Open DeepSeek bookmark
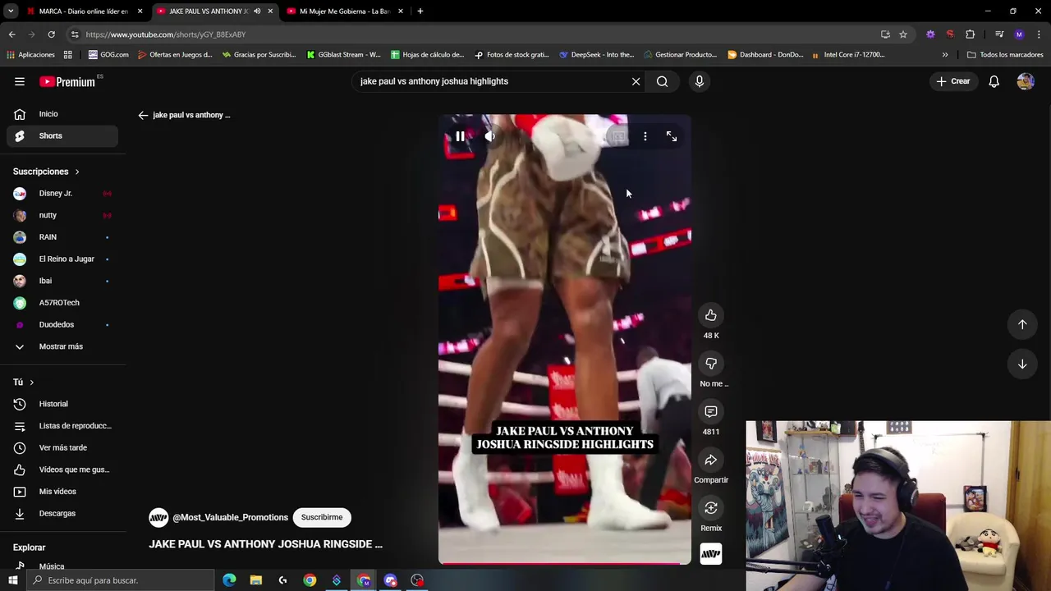This screenshot has width=1051, height=591. (596, 55)
